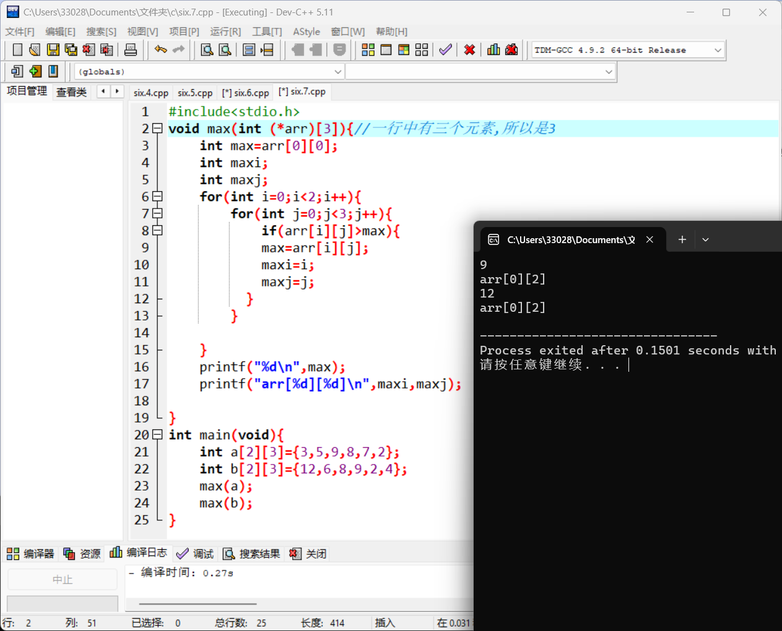Viewport: 782px width, 631px height.
Task: Click the Delete Profiling Information icon
Action: click(511, 50)
